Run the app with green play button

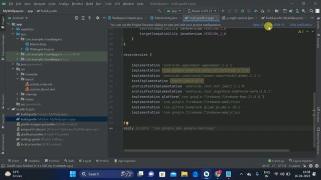tap(223, 11)
